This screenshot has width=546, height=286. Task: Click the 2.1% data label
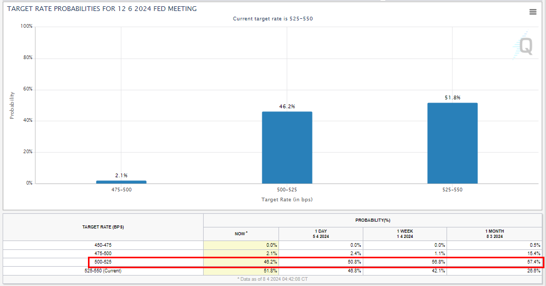pyautogui.click(x=121, y=175)
